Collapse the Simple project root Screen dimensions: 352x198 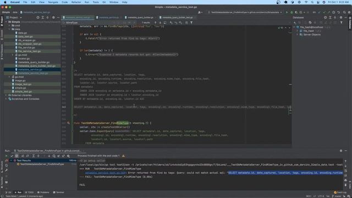point(6,22)
